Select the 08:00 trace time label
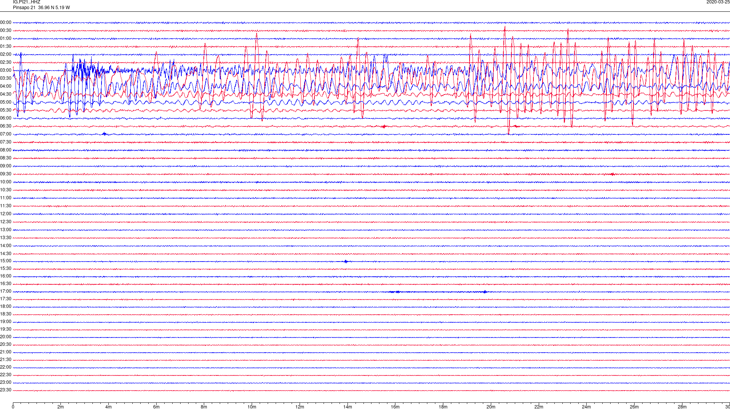Screen dimensions: 730x410 [6, 150]
